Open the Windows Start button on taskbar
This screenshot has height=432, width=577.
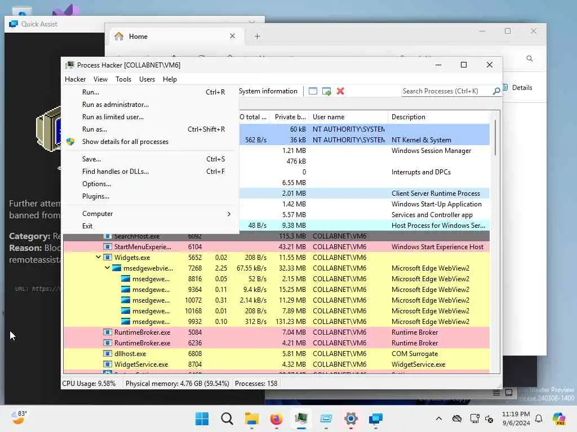pos(202,418)
